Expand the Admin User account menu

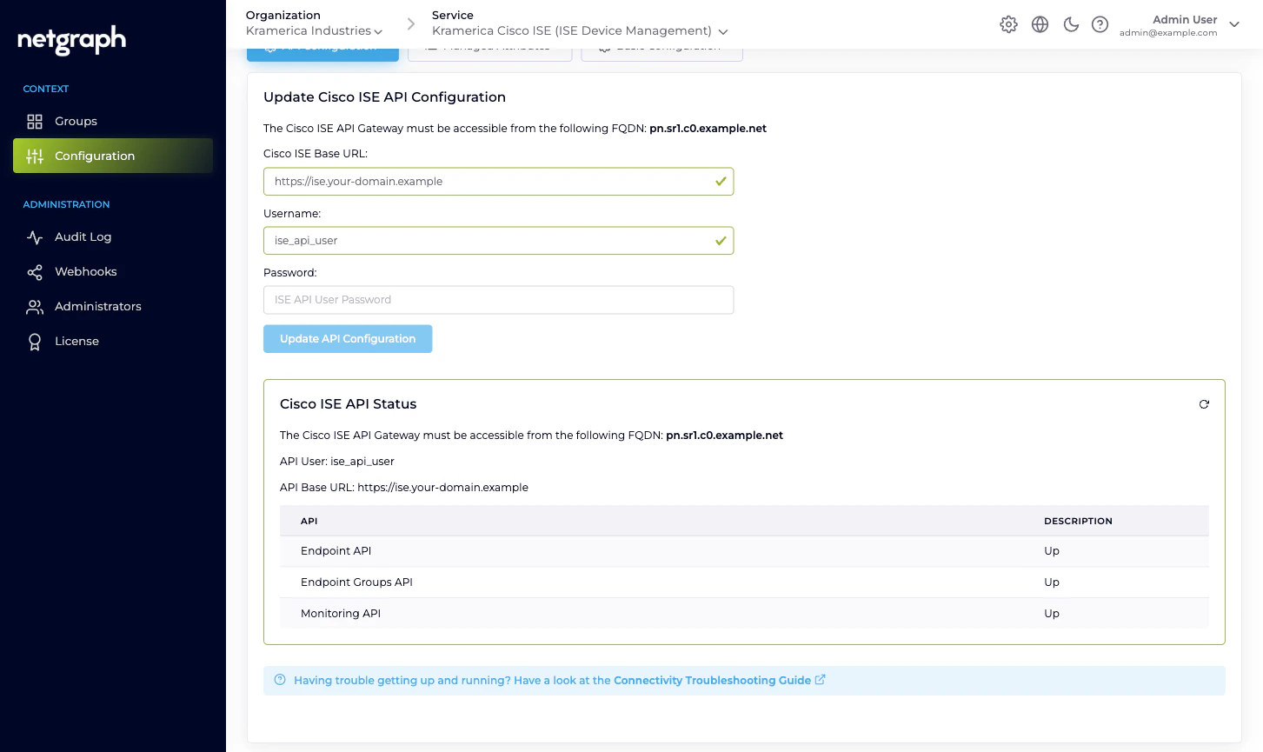1234,25
